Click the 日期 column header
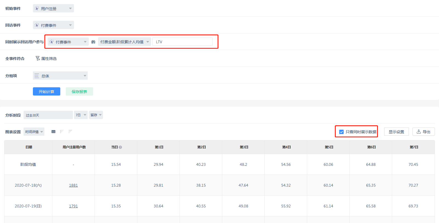439x223 pixels. click(28, 147)
